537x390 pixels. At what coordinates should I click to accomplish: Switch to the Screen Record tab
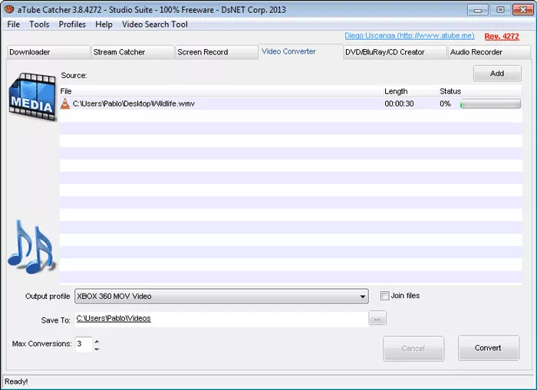pyautogui.click(x=216, y=52)
